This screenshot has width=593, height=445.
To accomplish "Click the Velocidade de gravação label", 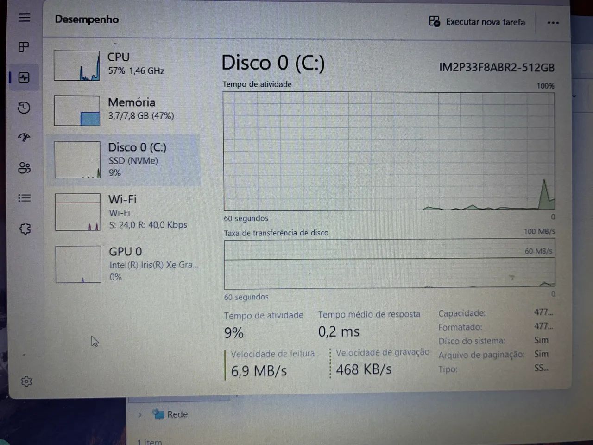I will click(383, 352).
